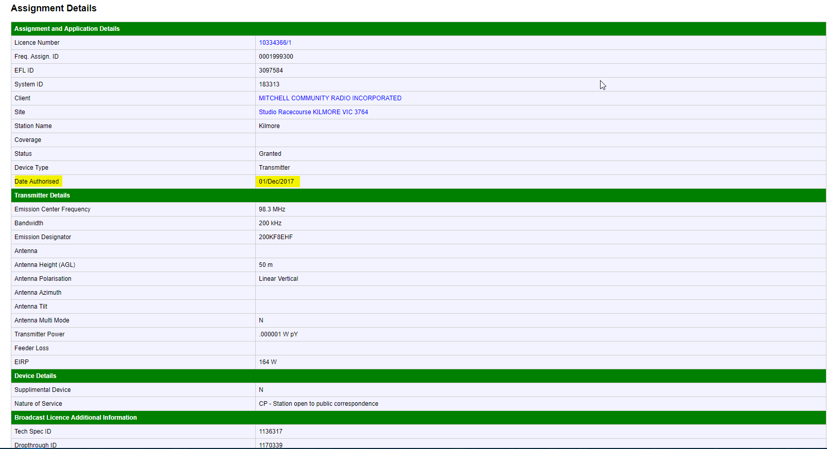Screen dimensions: 827x449
Task: Click the 98.3 MHz frequency value
Action: coord(272,209)
